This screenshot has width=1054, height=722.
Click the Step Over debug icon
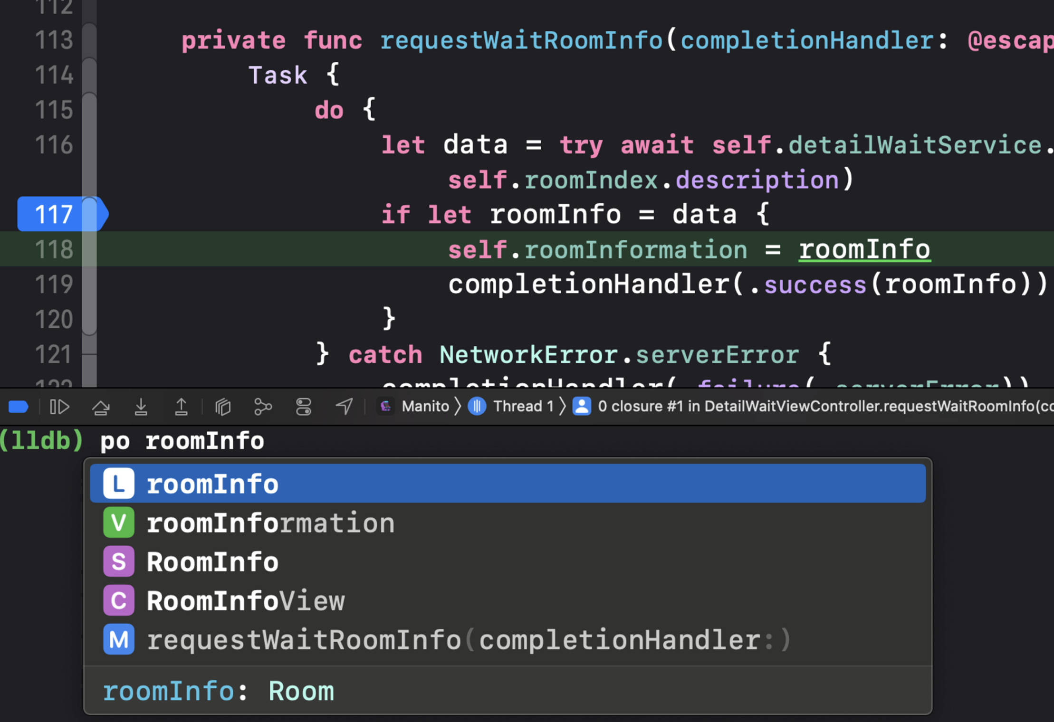coord(101,407)
